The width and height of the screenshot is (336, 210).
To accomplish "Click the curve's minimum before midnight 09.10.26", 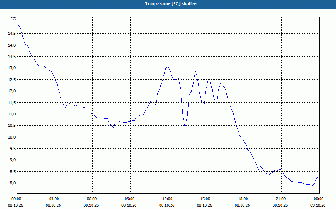I will (313, 185).
